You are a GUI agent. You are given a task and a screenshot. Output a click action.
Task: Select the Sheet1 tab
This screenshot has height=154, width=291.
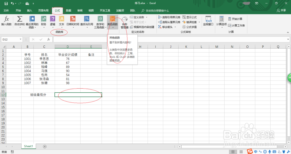point(29,146)
